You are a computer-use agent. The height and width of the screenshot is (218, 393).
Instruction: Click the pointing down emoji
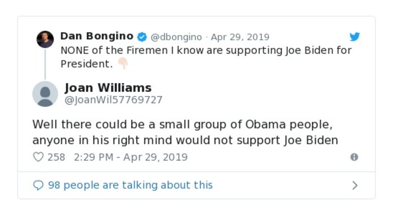click(122, 64)
